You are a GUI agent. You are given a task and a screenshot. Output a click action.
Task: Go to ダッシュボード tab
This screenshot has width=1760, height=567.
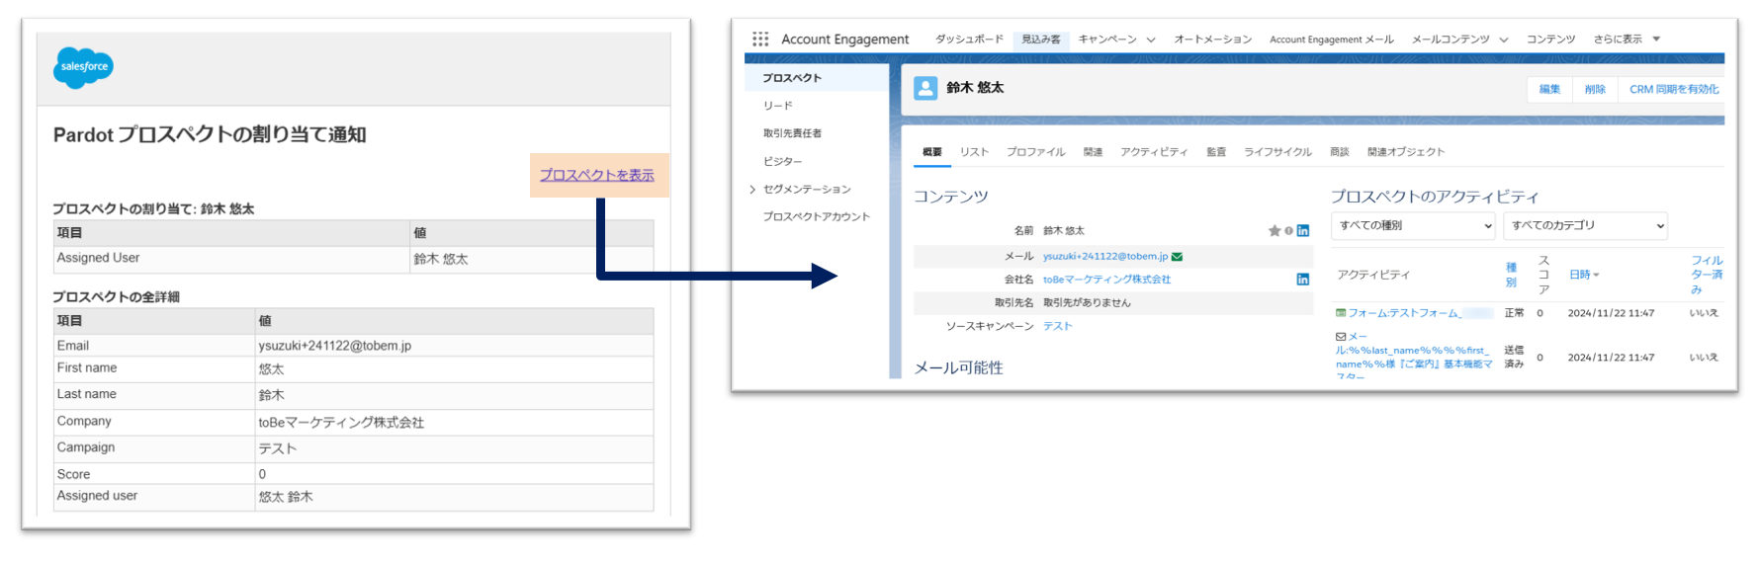pos(969,40)
